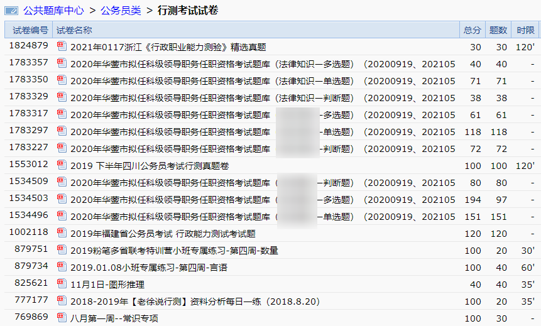Select paper number 1783357
The height and width of the screenshot is (326, 541).
point(29,62)
